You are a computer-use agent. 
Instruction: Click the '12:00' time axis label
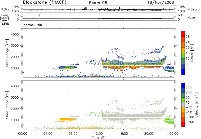[x=98, y=134]
